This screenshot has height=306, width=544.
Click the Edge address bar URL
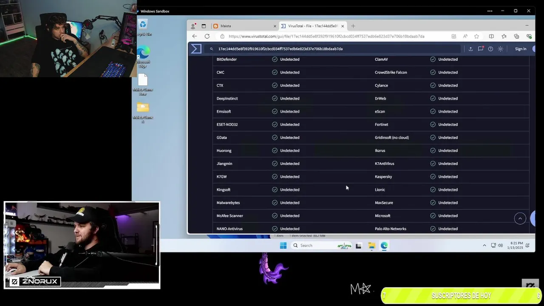point(326,37)
